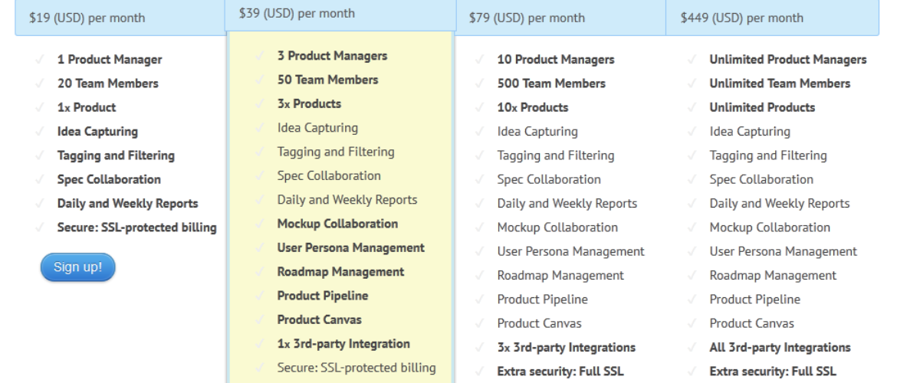Choose the $449 (USD) per month plan header
Screen dimensions: 897x383
click(742, 18)
